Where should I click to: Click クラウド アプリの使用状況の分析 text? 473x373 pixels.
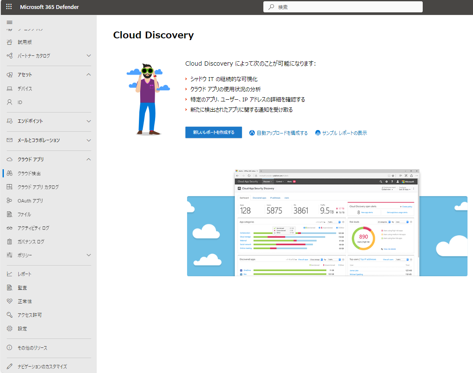[x=225, y=90]
